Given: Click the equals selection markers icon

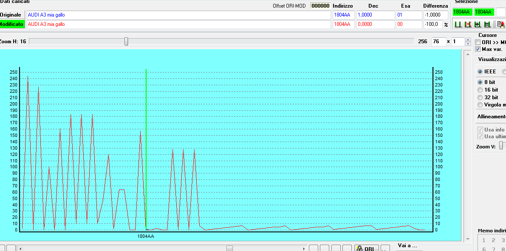Looking at the screenshot, I should [487, 25].
